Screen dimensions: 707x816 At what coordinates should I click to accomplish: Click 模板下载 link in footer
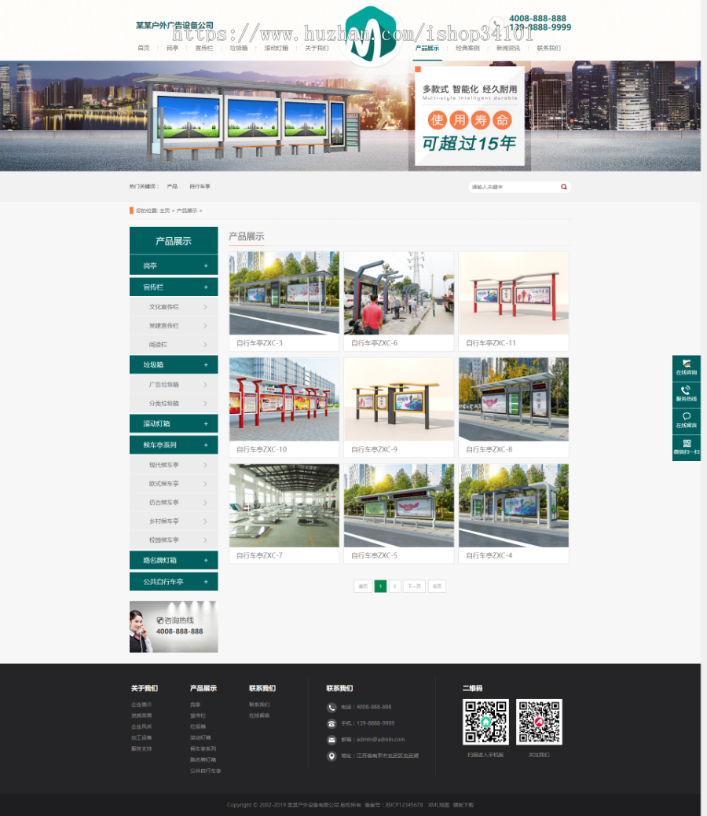tap(463, 805)
